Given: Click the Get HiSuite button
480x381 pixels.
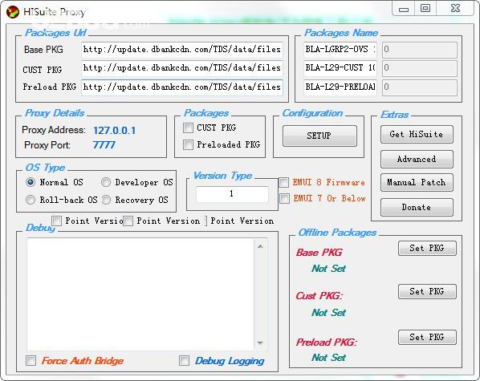Looking at the screenshot, I should point(417,134).
